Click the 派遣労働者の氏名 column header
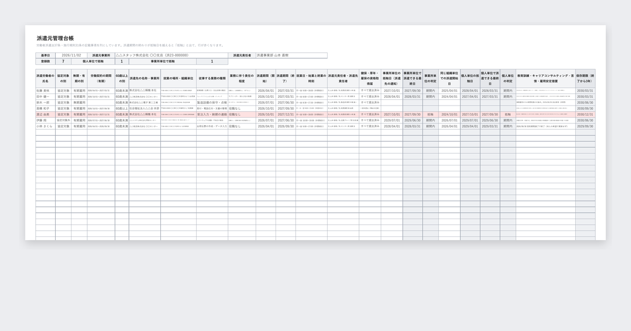The height and width of the screenshot is (331, 631). click(x=45, y=79)
